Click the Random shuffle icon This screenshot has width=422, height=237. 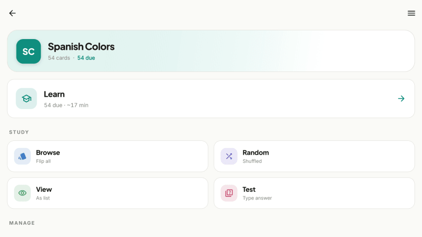[229, 156]
